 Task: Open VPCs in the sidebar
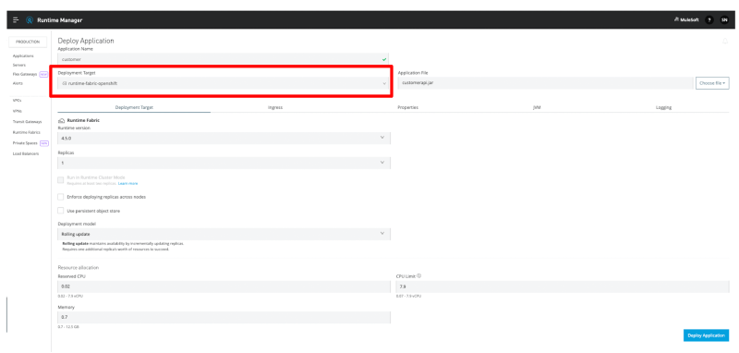[x=17, y=101]
